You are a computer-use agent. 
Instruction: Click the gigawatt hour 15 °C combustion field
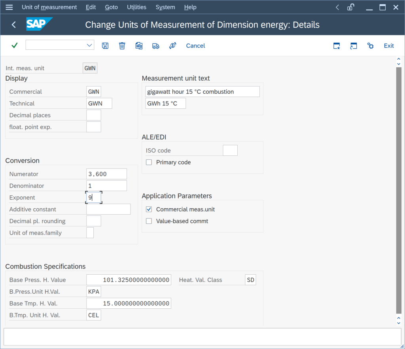point(202,92)
